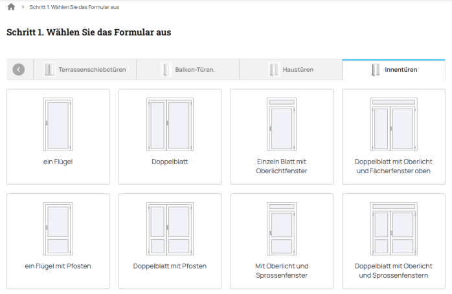Image resolution: width=452 pixels, height=294 pixels.
Task: Pick the 'Mit Oberlicht und Sprossenfenster' door icon
Action: click(282, 229)
